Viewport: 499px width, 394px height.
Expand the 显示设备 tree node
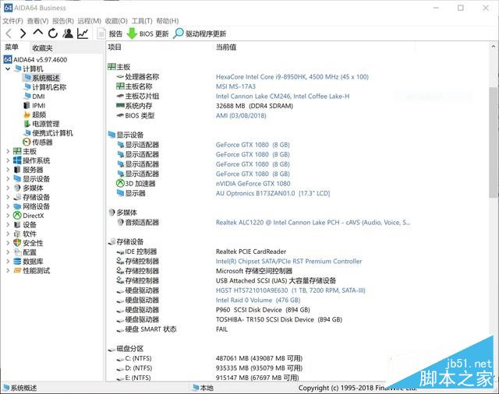(8, 179)
